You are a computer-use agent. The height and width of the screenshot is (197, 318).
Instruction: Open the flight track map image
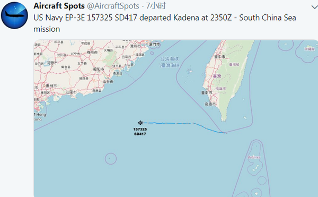click(x=176, y=118)
